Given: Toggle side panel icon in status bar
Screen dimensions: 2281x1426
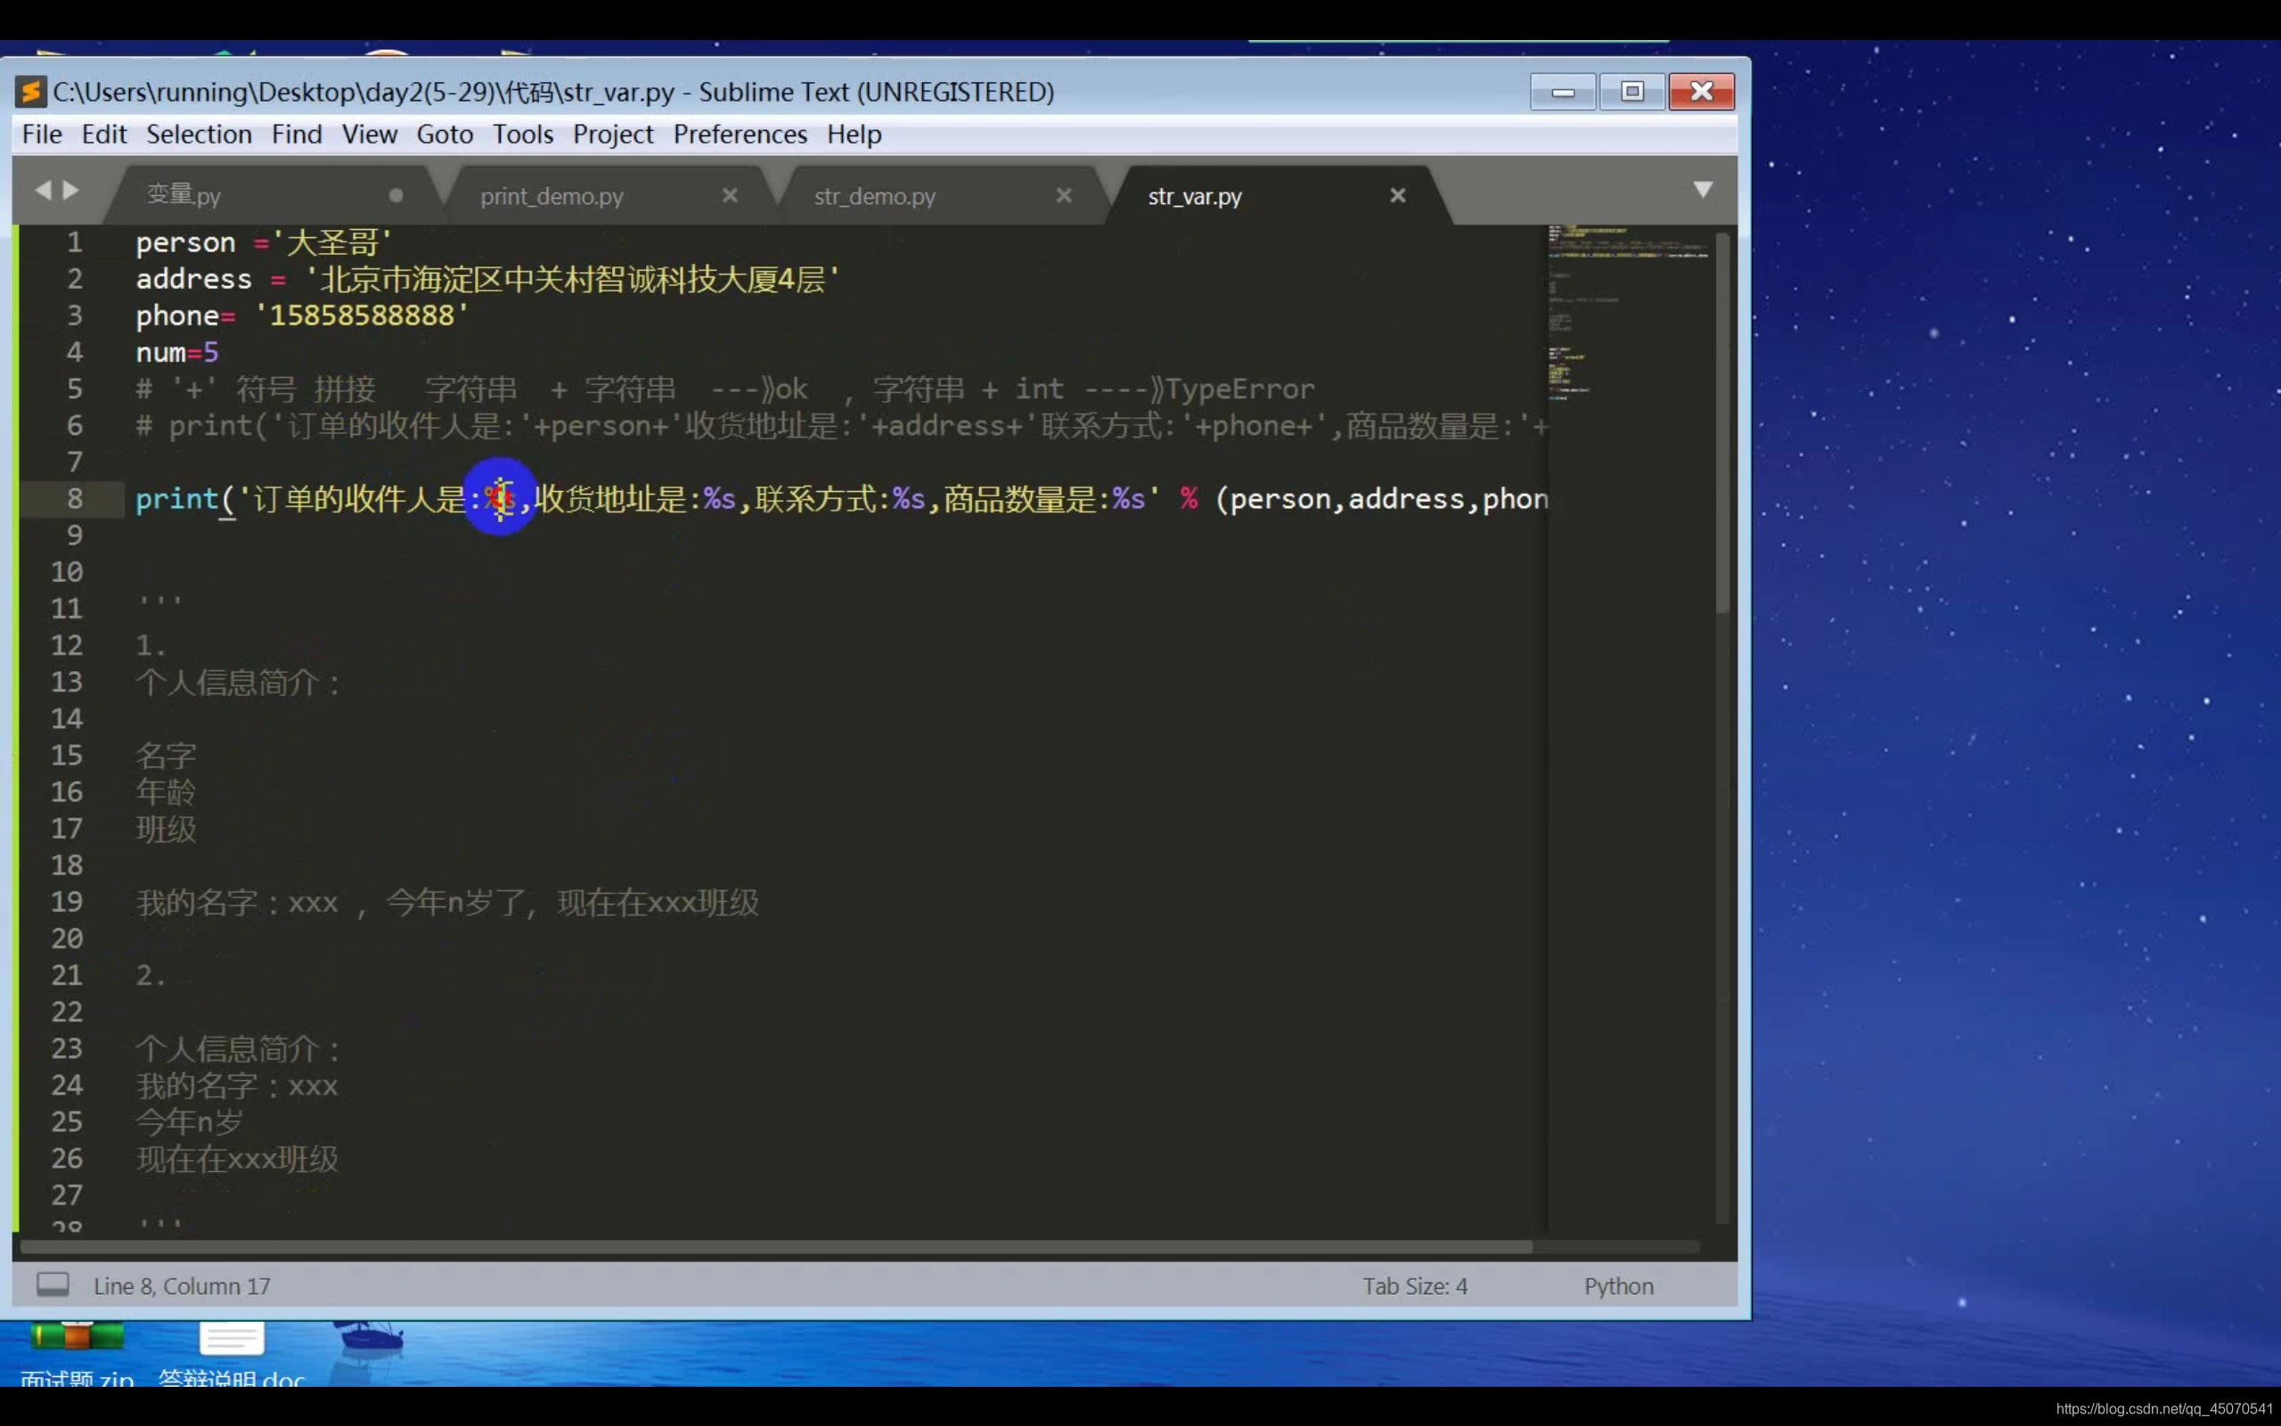Looking at the screenshot, I should [53, 1284].
